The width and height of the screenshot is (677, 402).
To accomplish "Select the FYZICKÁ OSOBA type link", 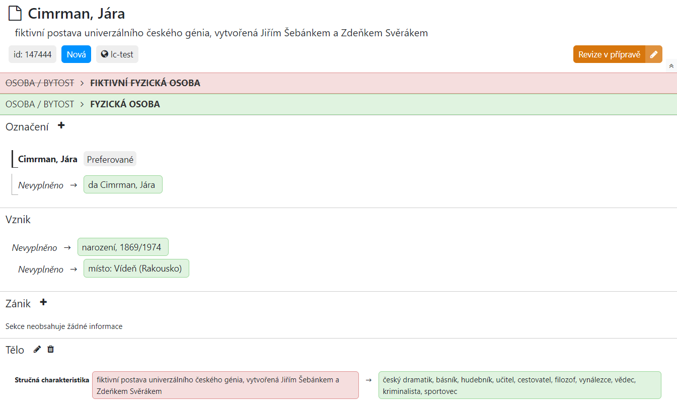I will [x=124, y=104].
